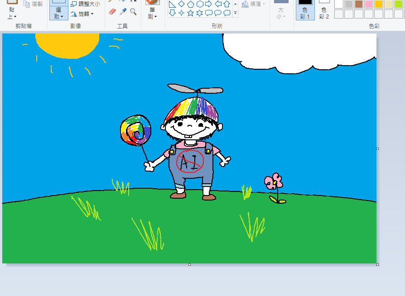405x296 pixels.
Task: Pick the white color swatch
Action: tap(339, 4)
